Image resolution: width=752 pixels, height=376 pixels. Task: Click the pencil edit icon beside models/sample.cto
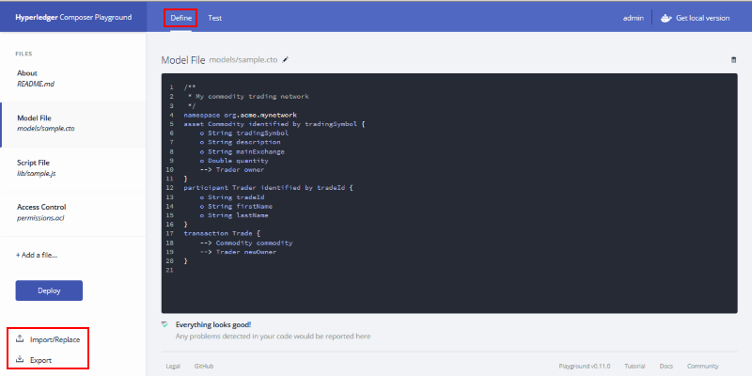click(286, 60)
